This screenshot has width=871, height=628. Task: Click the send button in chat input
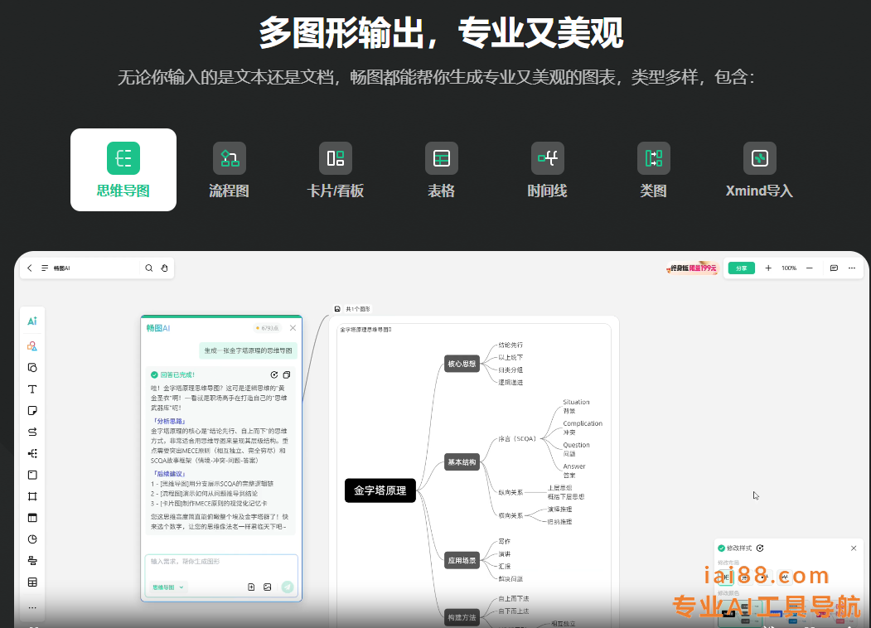[288, 587]
